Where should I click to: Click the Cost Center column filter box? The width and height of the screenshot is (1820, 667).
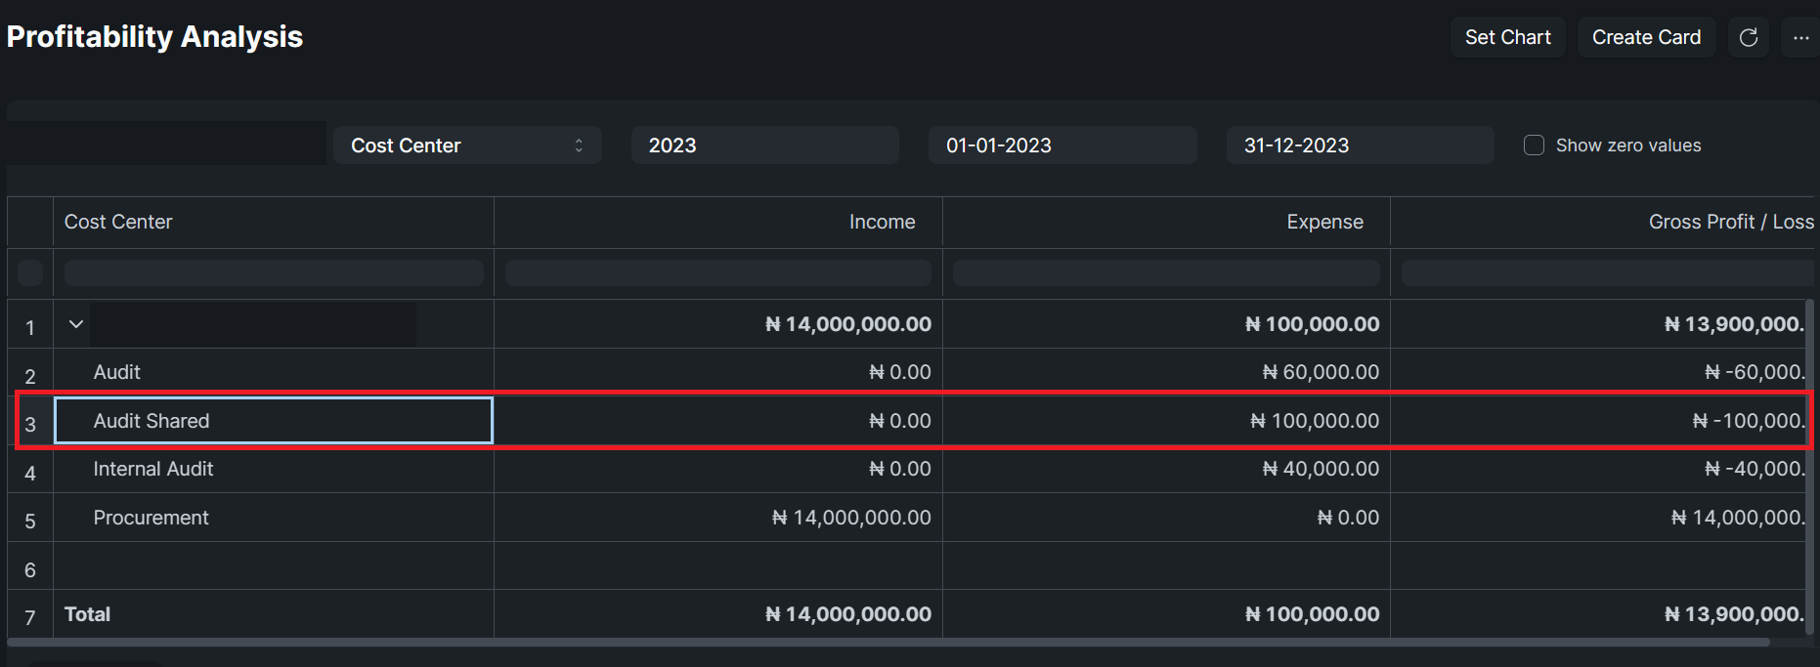coord(274,273)
